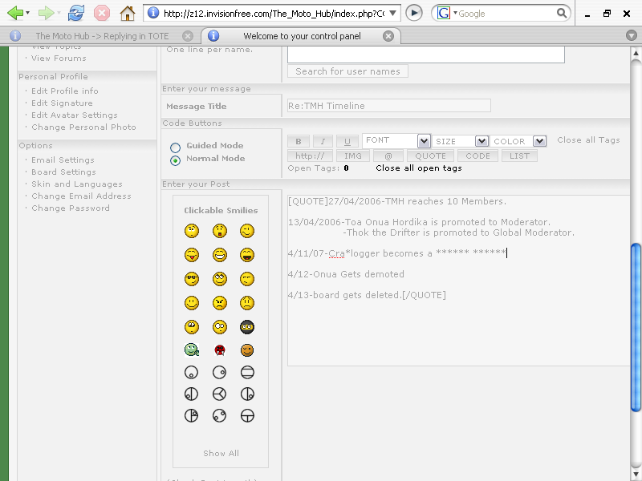Insert the rolling-eyes smiley

[x=220, y=279]
